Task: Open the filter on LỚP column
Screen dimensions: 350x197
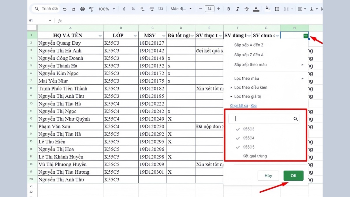Action: 135,36
